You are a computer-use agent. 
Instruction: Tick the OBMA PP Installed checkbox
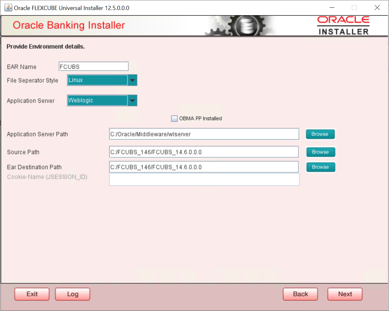tap(174, 119)
